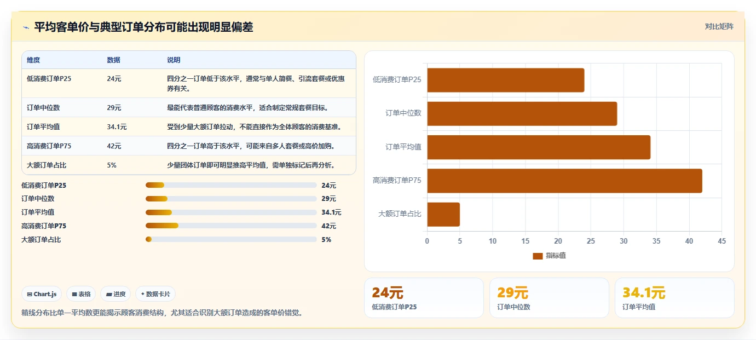Viewport: 756px width, 340px height.
Task: Select the 低消费订单P25 table row label
Action: [49, 79]
